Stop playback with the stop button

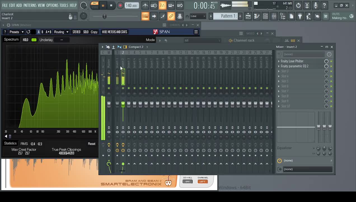[x=111, y=5]
